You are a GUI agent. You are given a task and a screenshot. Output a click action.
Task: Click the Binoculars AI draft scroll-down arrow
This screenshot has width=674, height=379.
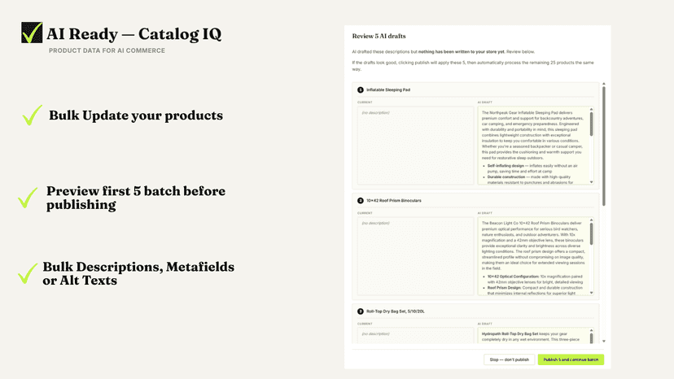(x=592, y=293)
